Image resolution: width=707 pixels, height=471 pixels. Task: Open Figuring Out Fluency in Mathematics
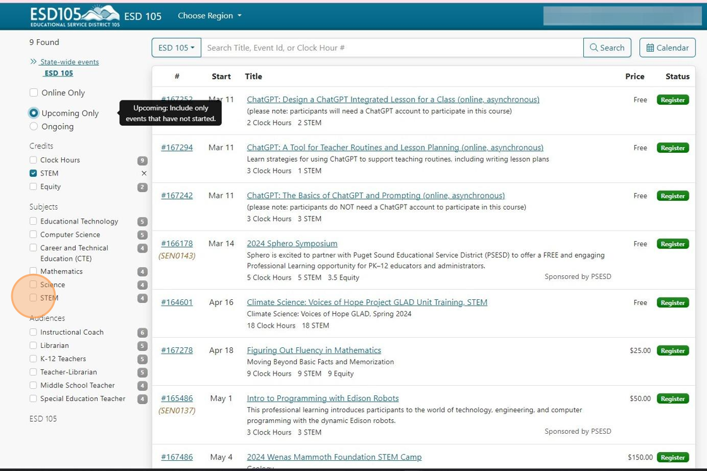[314, 350]
